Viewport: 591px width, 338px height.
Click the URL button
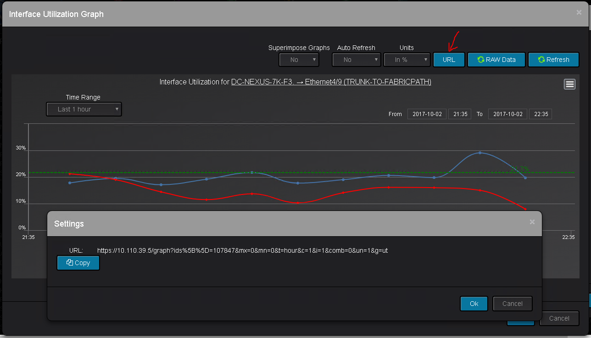point(449,60)
